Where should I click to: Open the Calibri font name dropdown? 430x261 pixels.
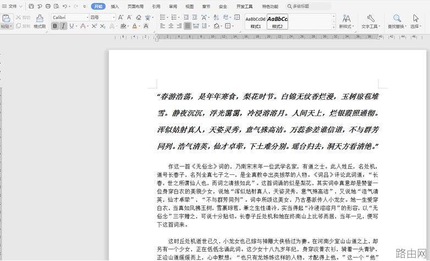tap(70, 17)
